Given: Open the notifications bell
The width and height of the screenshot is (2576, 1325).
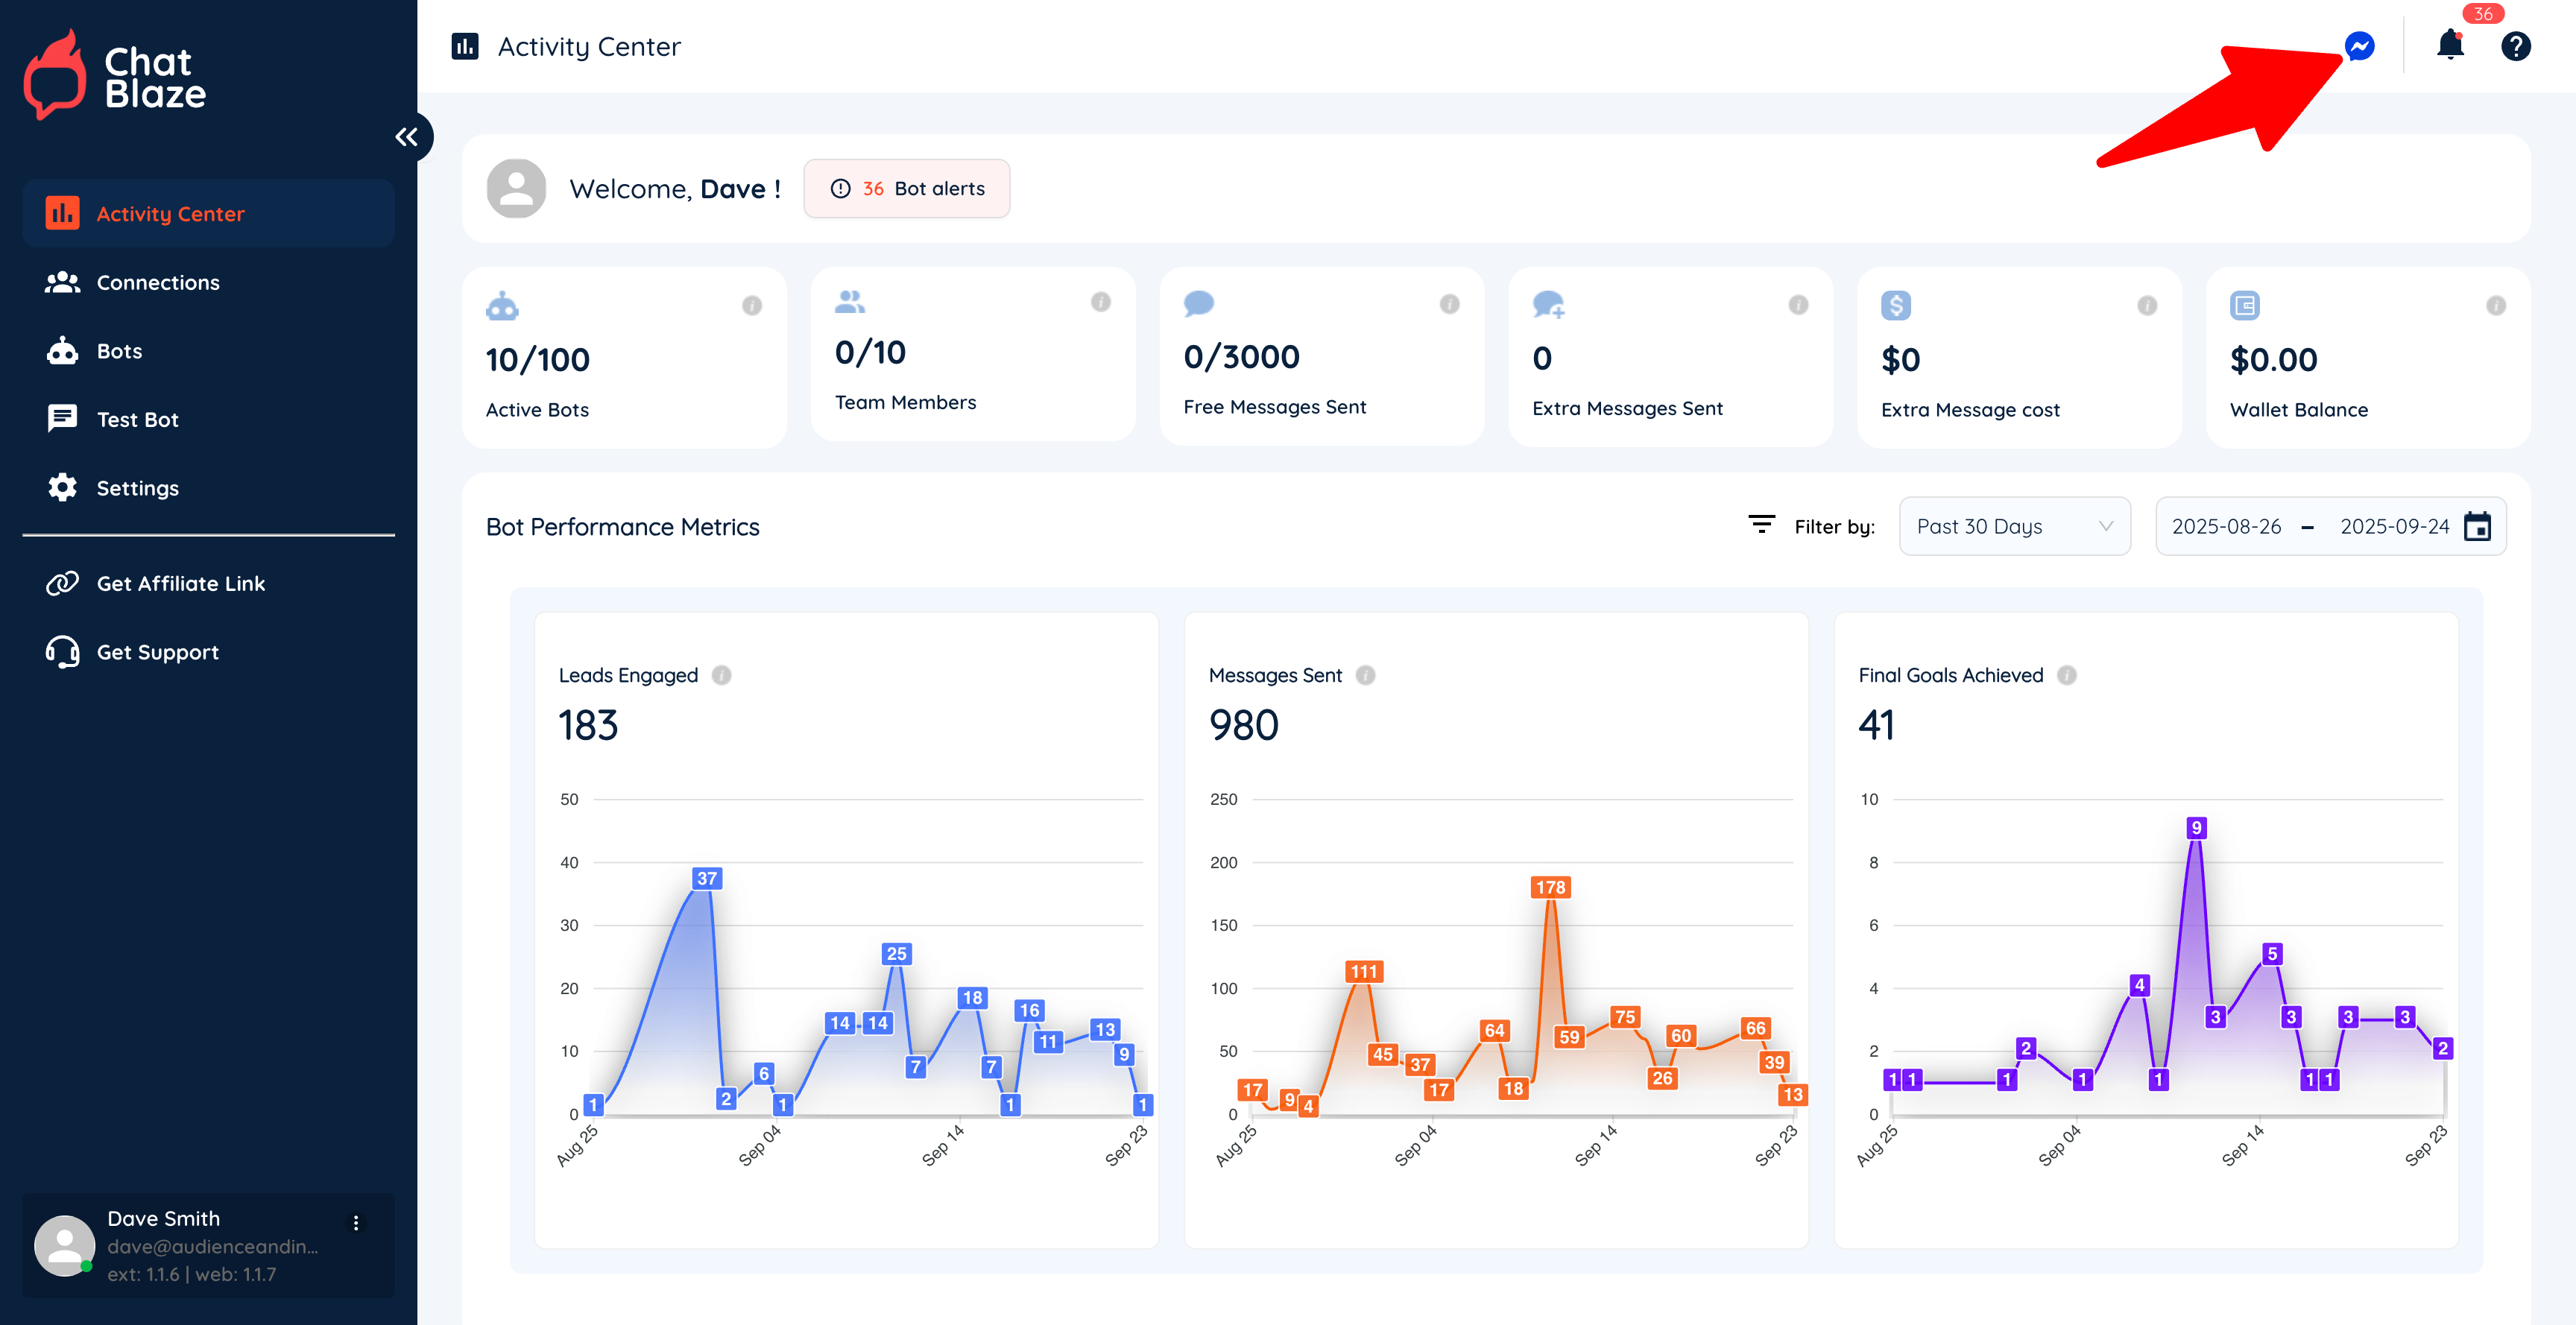Looking at the screenshot, I should (2449, 45).
